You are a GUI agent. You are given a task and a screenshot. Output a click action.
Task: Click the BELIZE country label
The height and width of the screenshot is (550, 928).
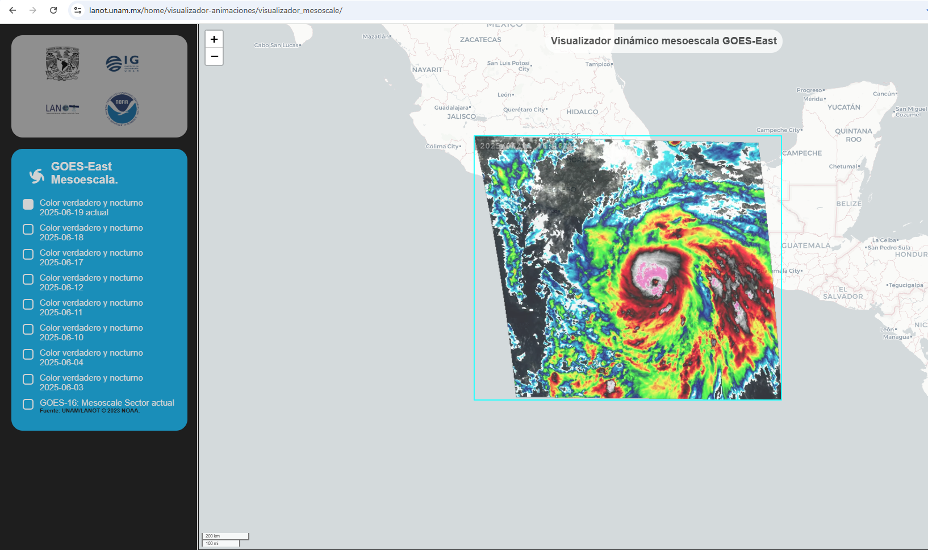848,203
